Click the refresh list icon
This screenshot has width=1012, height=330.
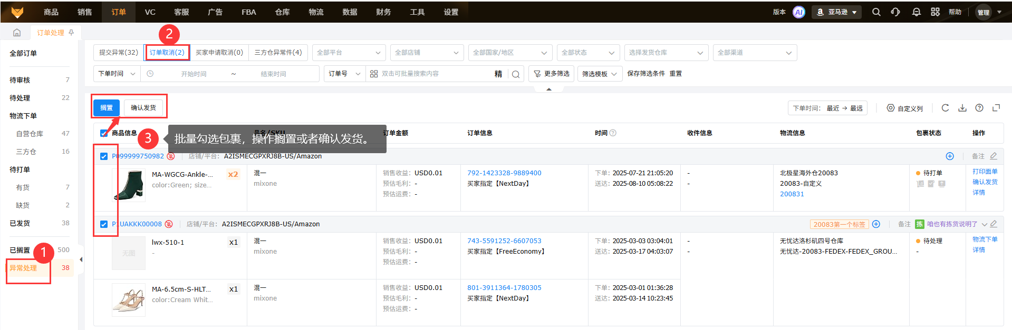click(x=945, y=108)
